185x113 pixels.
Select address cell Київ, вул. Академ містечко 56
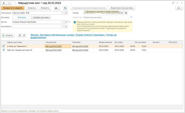(x=25, y=50)
